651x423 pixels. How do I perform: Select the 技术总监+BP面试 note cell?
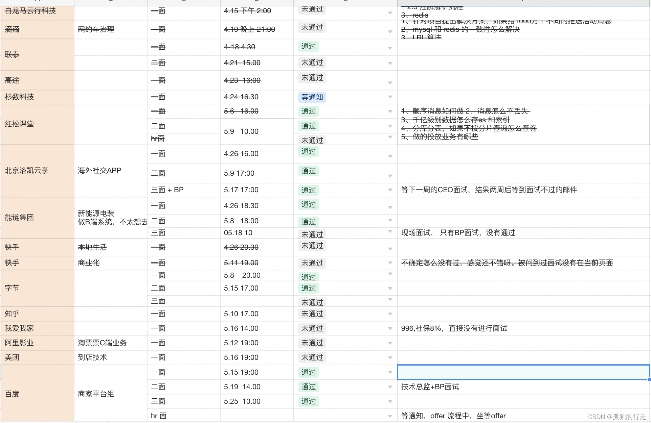click(523, 387)
